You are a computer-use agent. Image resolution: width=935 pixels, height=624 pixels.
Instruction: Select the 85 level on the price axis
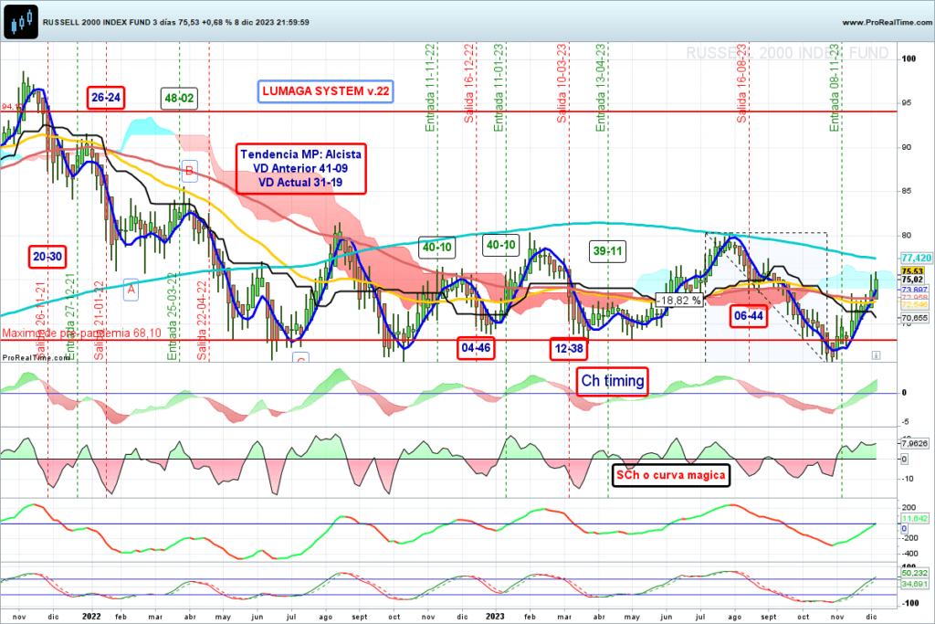click(x=907, y=191)
